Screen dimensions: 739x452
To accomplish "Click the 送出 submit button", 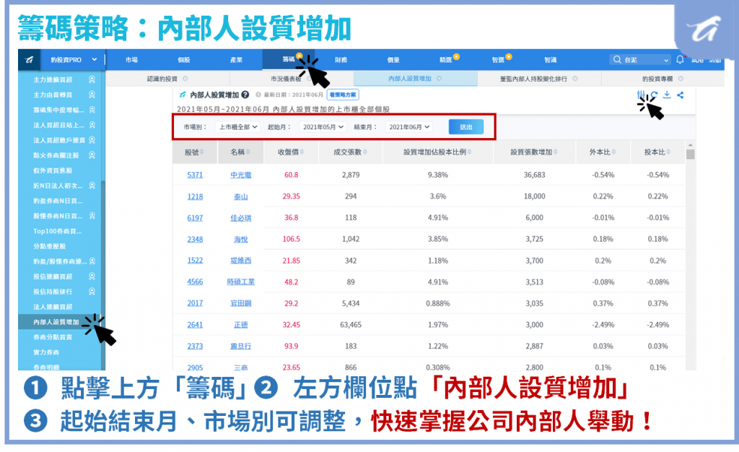I will tap(465, 127).
